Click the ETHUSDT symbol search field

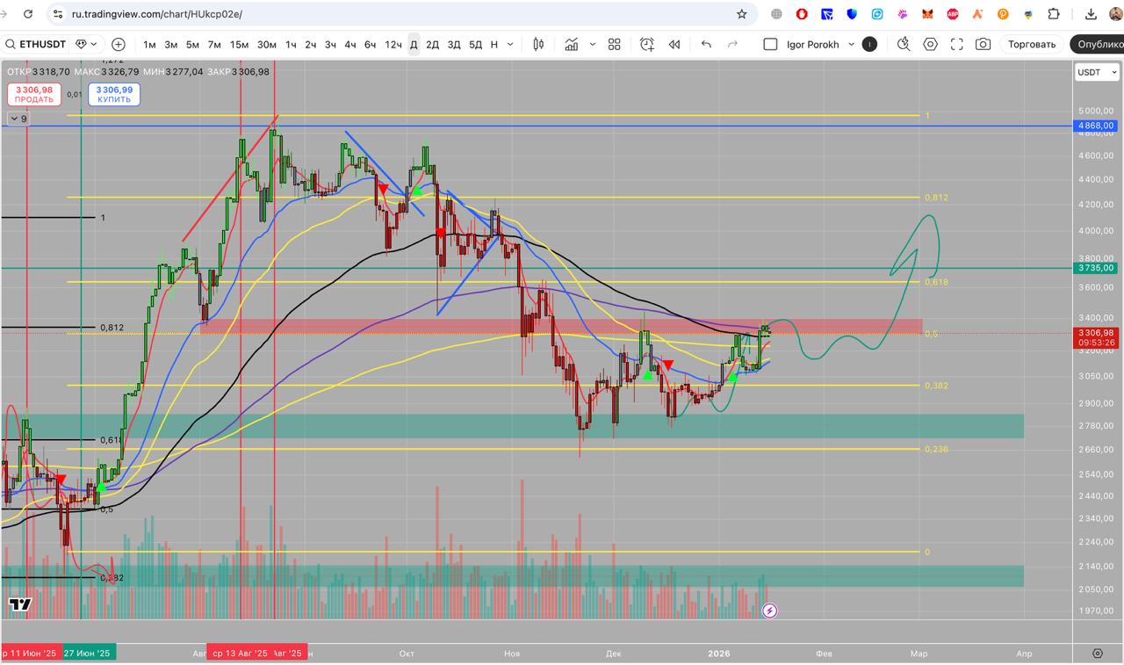click(35, 45)
